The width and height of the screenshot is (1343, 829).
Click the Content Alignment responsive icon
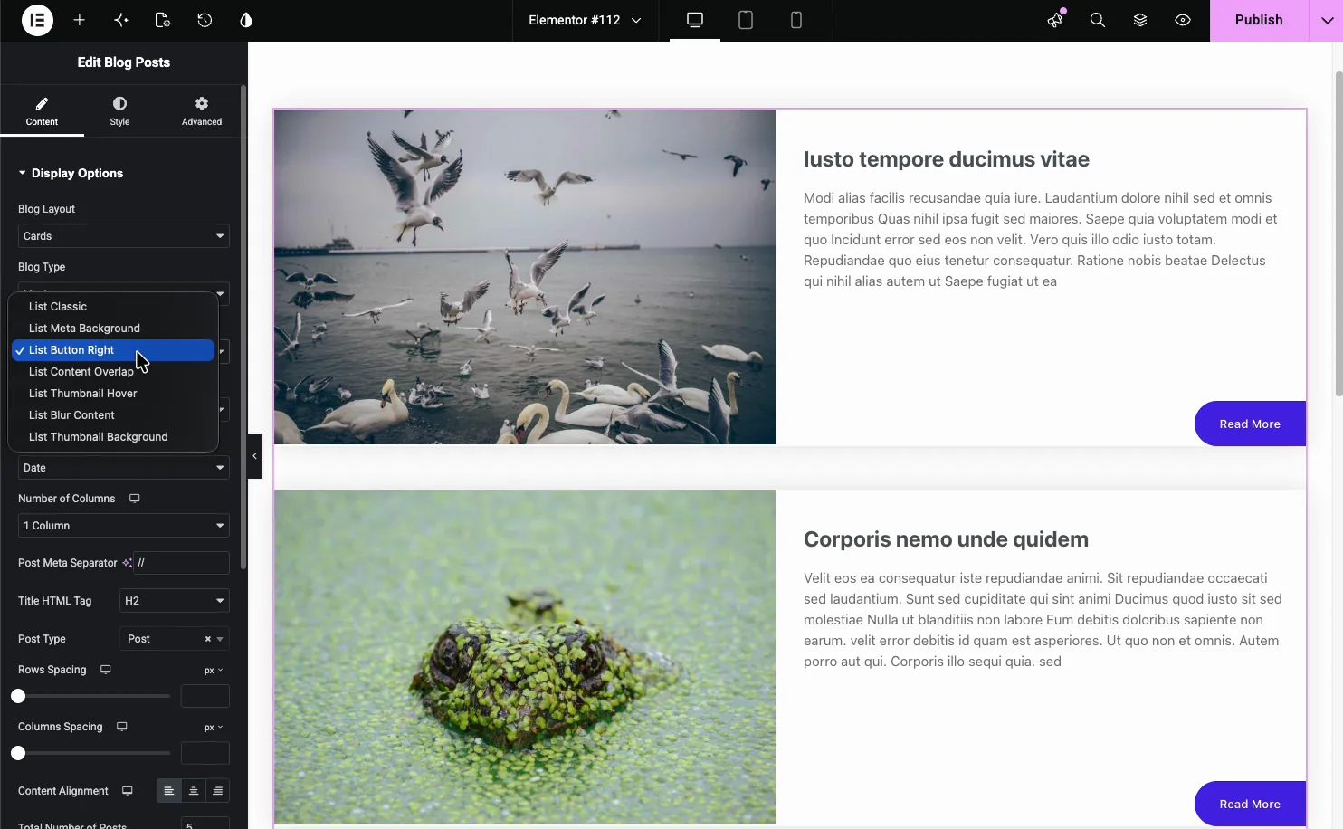pos(128,791)
